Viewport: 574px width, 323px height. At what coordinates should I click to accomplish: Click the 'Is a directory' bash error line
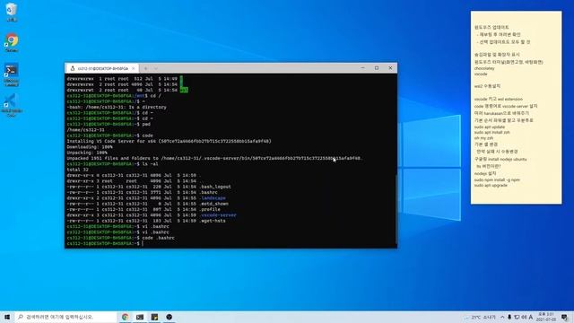click(x=117, y=108)
